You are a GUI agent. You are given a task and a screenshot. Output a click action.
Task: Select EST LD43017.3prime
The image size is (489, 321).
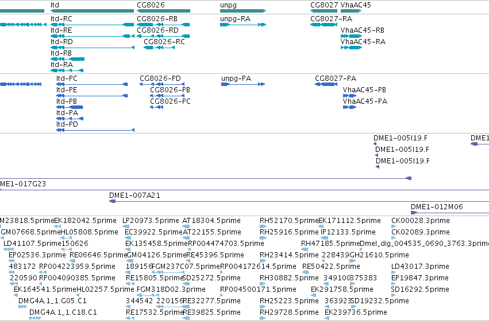(420, 267)
